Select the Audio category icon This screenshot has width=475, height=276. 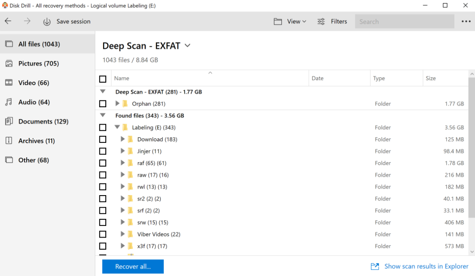click(x=10, y=102)
